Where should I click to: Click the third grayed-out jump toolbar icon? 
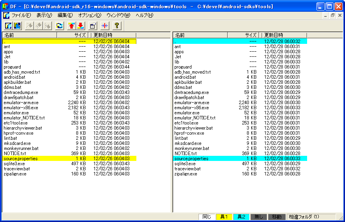coord(47,26)
